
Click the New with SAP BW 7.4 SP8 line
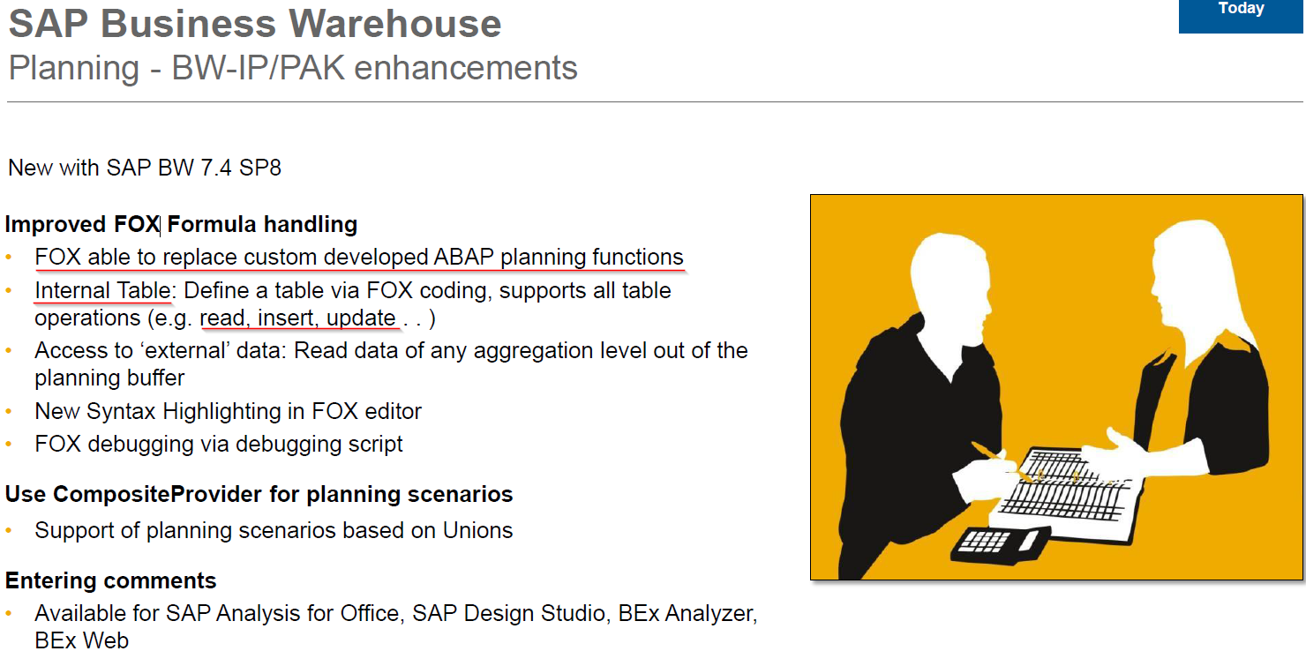click(x=145, y=168)
